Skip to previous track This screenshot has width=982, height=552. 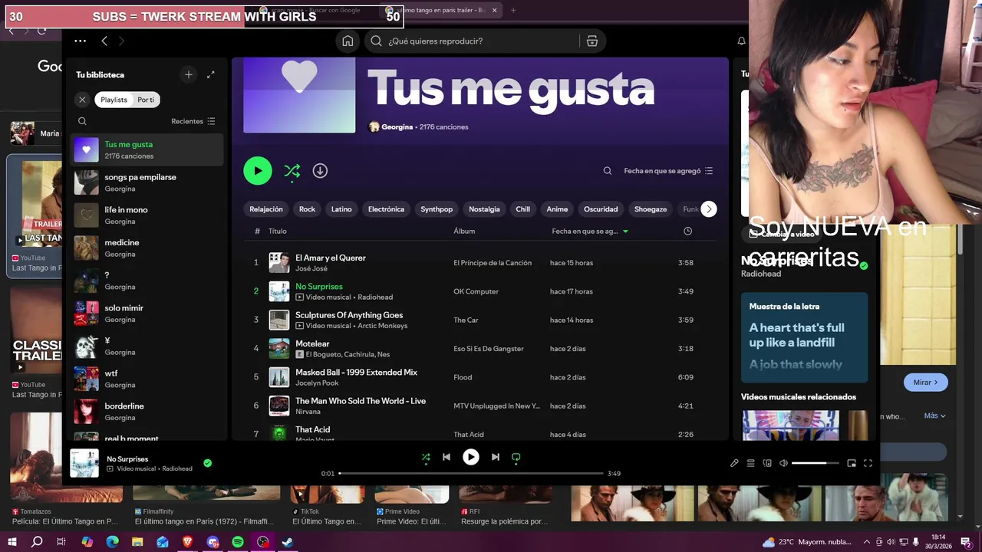[447, 457]
